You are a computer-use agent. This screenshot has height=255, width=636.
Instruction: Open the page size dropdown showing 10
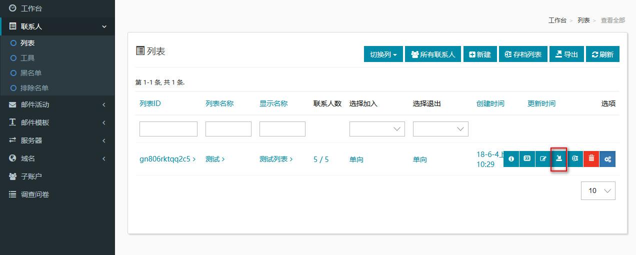click(598, 190)
